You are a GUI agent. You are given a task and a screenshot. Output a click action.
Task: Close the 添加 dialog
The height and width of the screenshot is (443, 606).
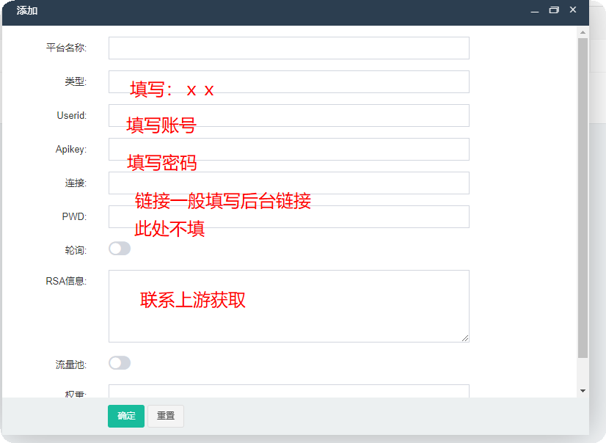click(573, 10)
